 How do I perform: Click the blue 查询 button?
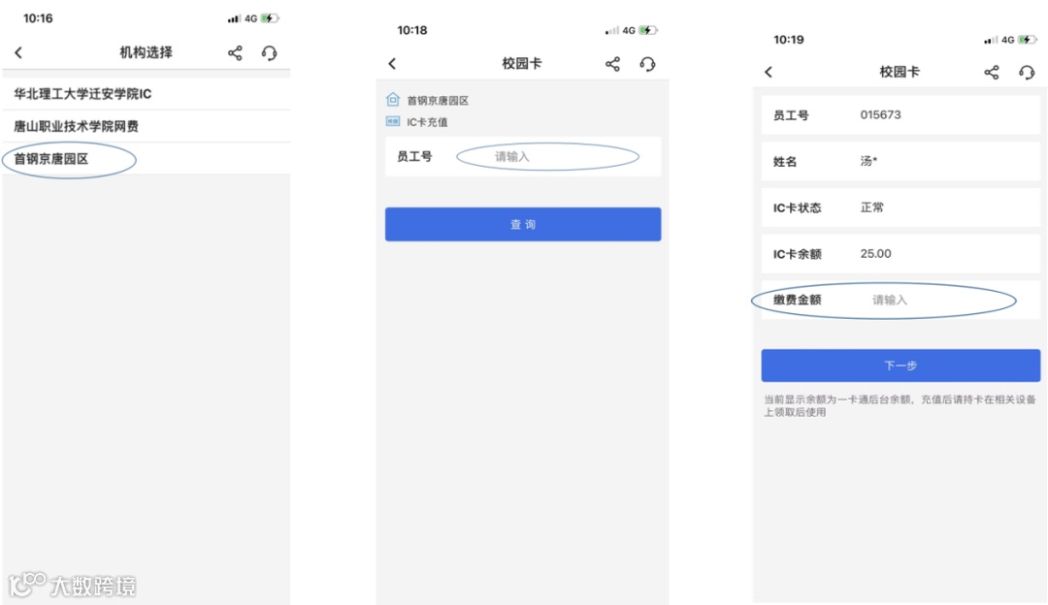coord(523,224)
